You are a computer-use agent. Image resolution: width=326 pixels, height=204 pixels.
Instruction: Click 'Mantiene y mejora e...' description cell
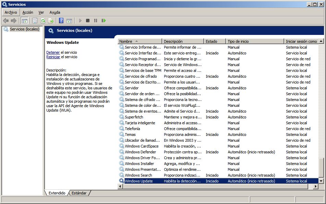point(183,117)
